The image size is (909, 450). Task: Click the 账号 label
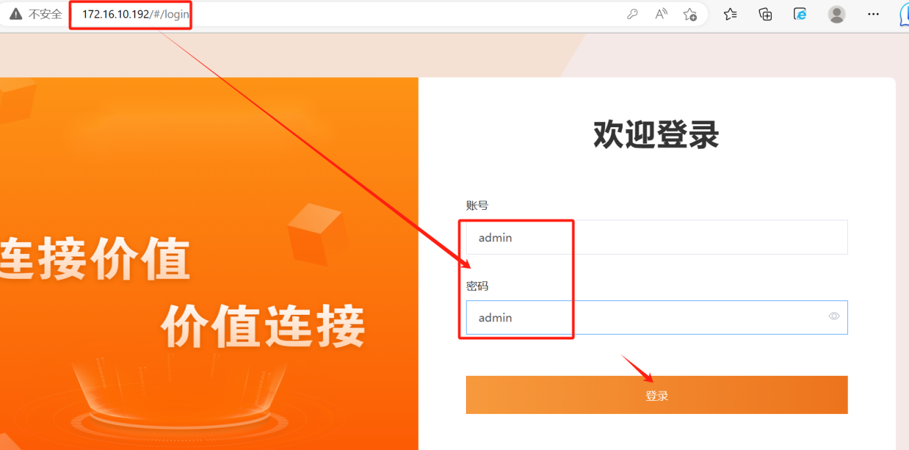(x=477, y=205)
